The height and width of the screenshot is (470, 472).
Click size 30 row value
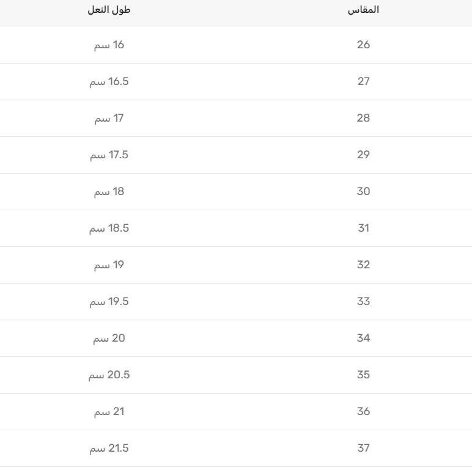pyautogui.click(x=363, y=191)
